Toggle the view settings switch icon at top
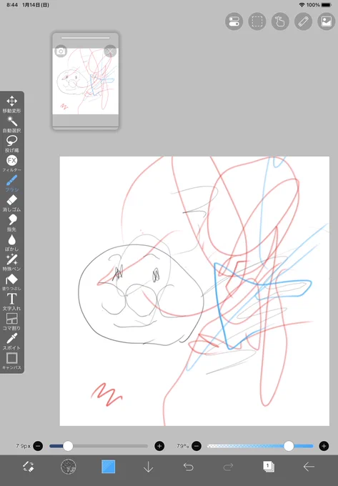The image size is (338, 486). pos(234,21)
